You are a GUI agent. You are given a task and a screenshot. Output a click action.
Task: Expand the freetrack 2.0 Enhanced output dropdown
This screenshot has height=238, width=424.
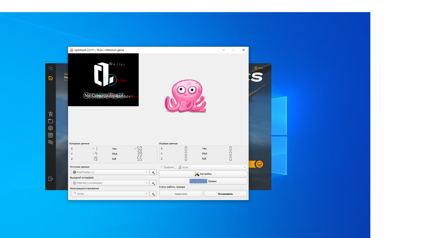click(110, 183)
